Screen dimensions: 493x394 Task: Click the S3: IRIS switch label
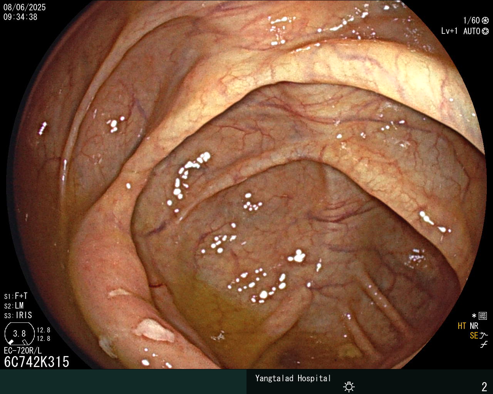point(18,316)
